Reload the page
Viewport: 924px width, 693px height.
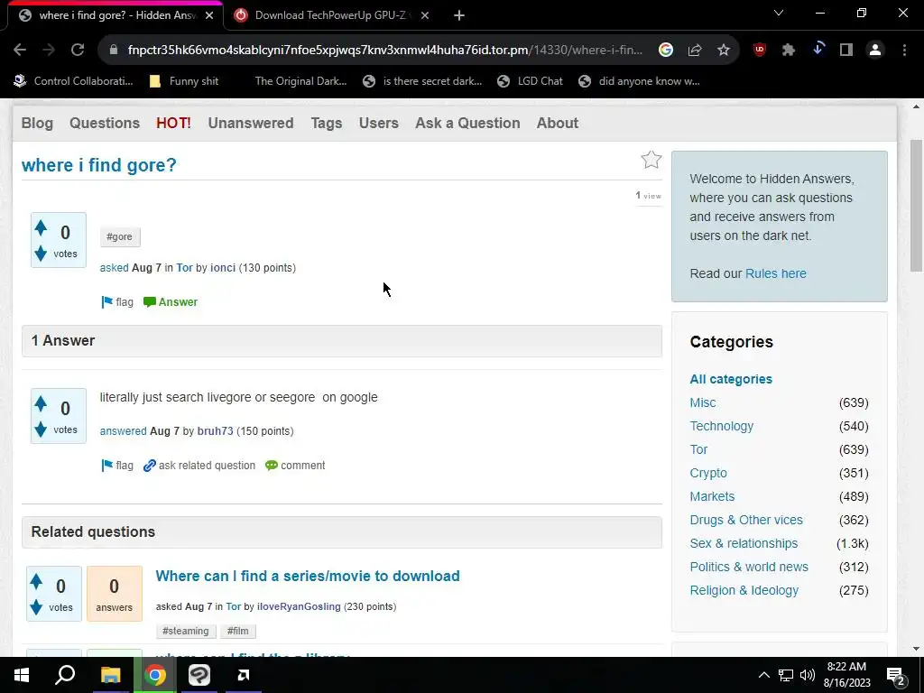click(78, 51)
